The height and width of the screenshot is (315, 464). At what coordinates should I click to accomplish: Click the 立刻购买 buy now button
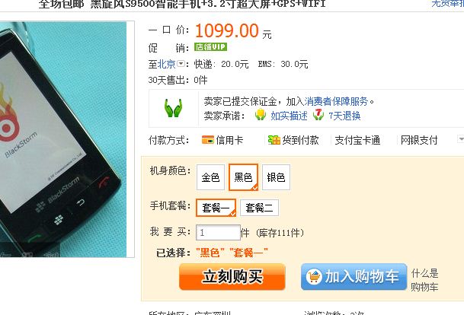pyautogui.click(x=232, y=277)
